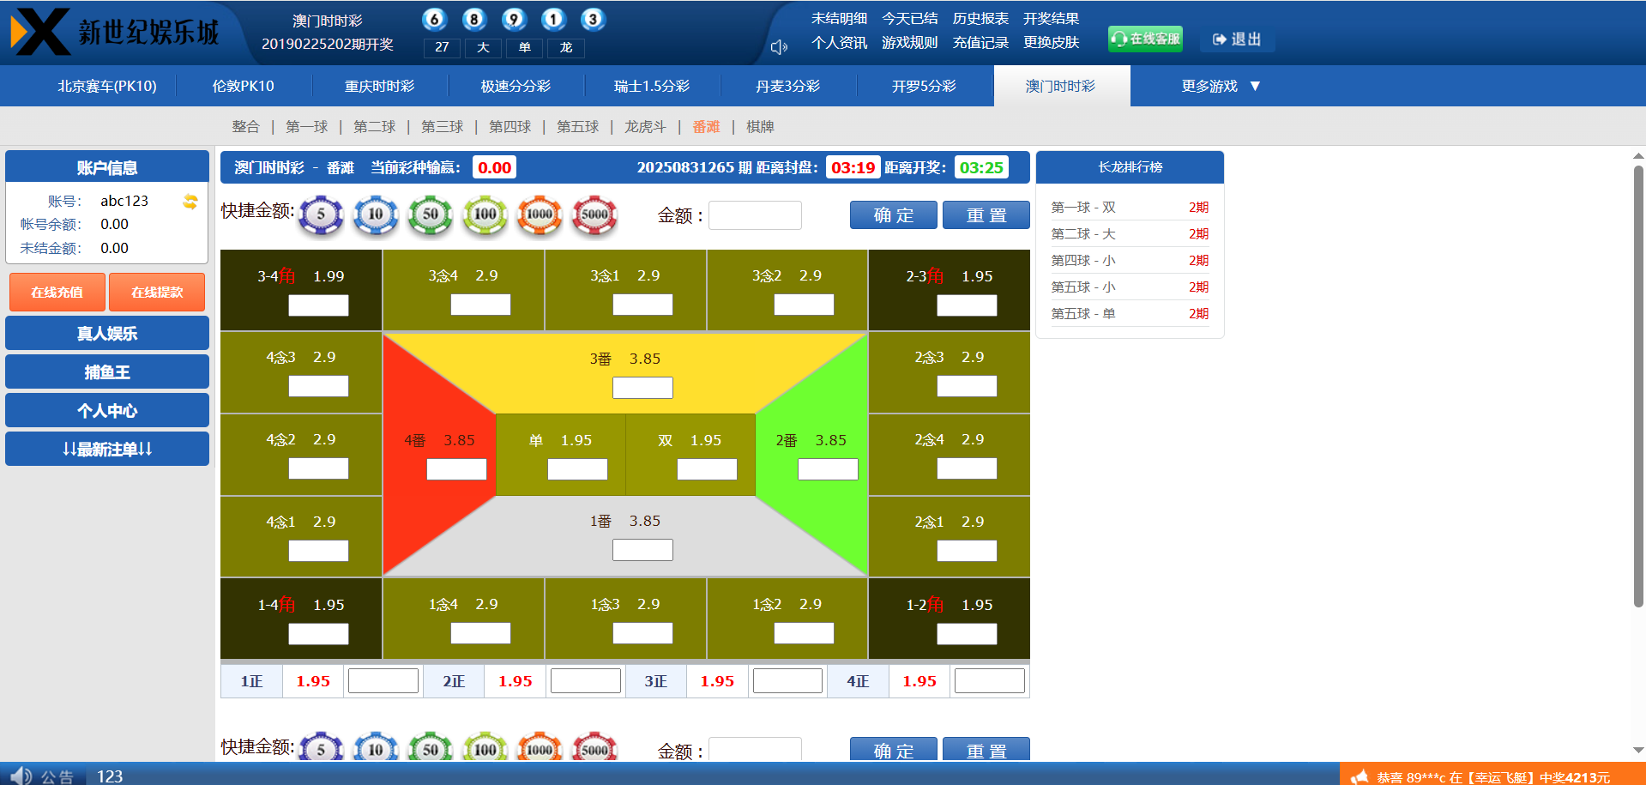
Task: Select the orange 1000 chip at top
Action: coord(540,214)
